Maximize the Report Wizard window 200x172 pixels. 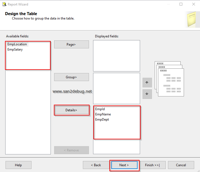pos(181,4)
